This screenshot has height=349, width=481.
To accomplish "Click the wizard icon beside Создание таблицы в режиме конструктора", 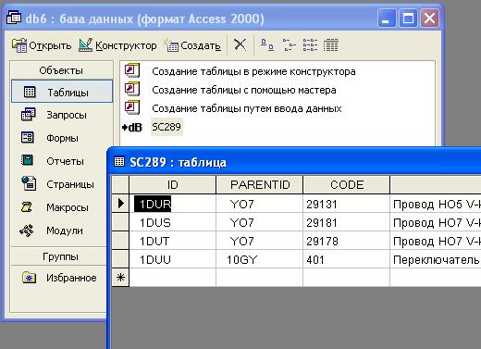I will click(x=132, y=70).
